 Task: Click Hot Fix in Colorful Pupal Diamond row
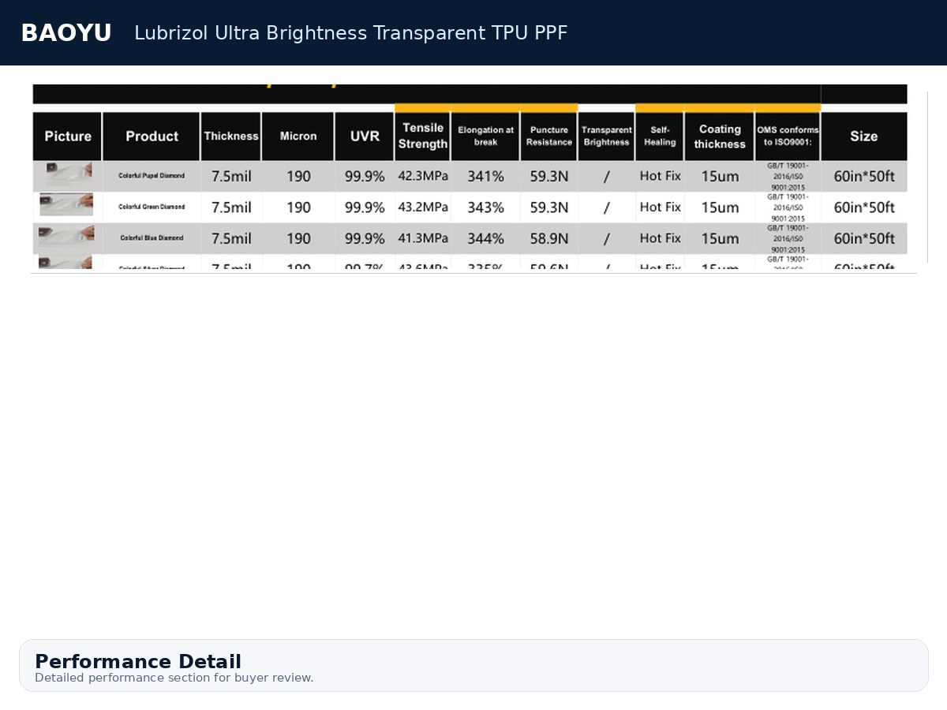[x=660, y=176]
